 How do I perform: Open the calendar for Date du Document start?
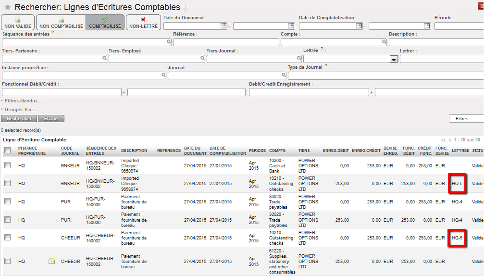pos(223,26)
